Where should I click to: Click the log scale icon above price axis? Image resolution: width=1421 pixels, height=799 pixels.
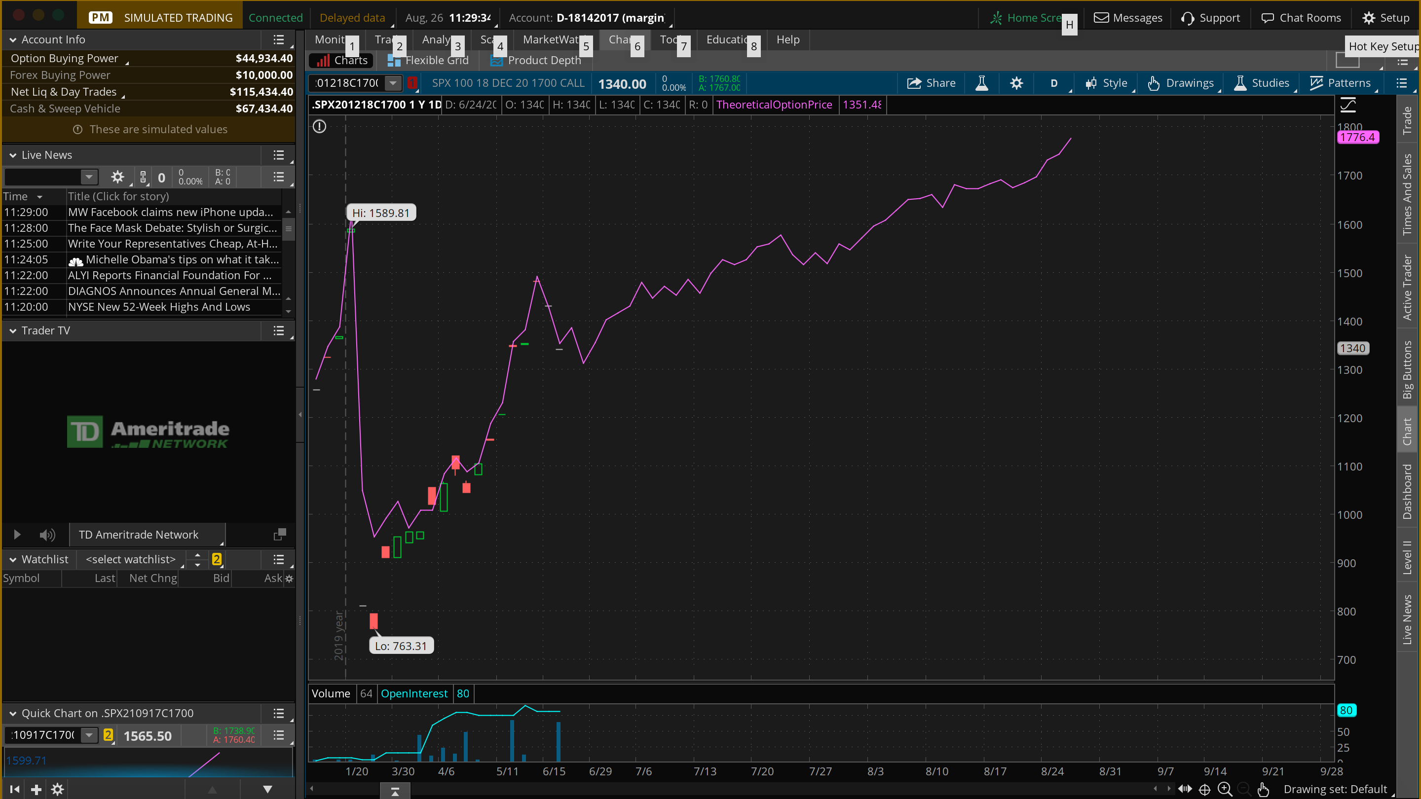(1347, 105)
